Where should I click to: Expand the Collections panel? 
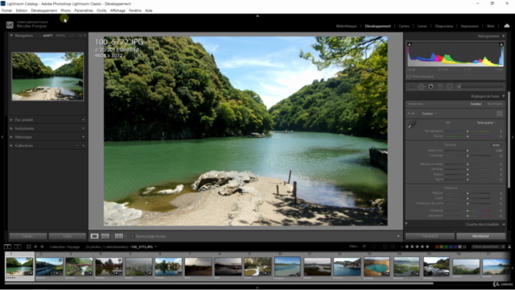click(11, 145)
